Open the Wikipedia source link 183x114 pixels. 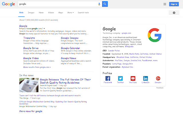pos(129,46)
